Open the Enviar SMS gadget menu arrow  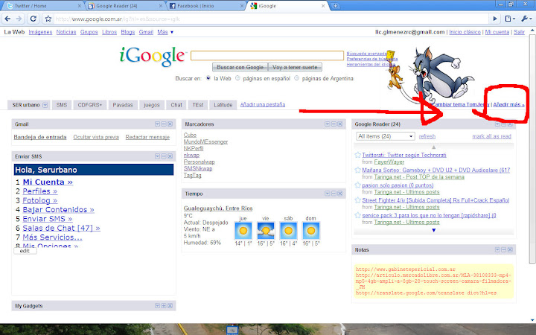click(x=157, y=156)
